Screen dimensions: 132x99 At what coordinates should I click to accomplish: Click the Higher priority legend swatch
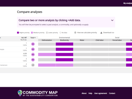tap(18, 33)
